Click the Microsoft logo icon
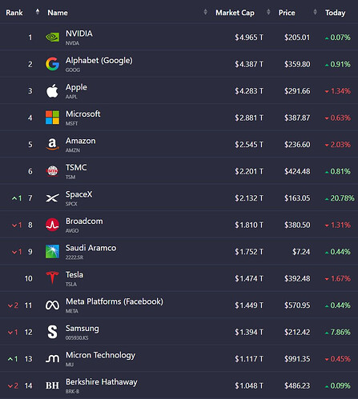This screenshot has width=358, height=399. coord(52,118)
